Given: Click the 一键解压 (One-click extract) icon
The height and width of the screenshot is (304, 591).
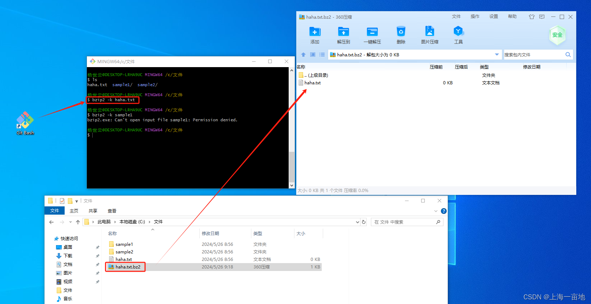Looking at the screenshot, I should [372, 35].
